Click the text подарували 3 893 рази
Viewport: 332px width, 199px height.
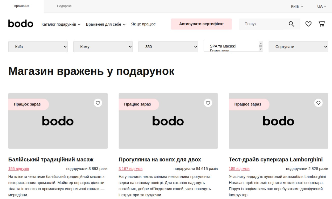pos(87,169)
